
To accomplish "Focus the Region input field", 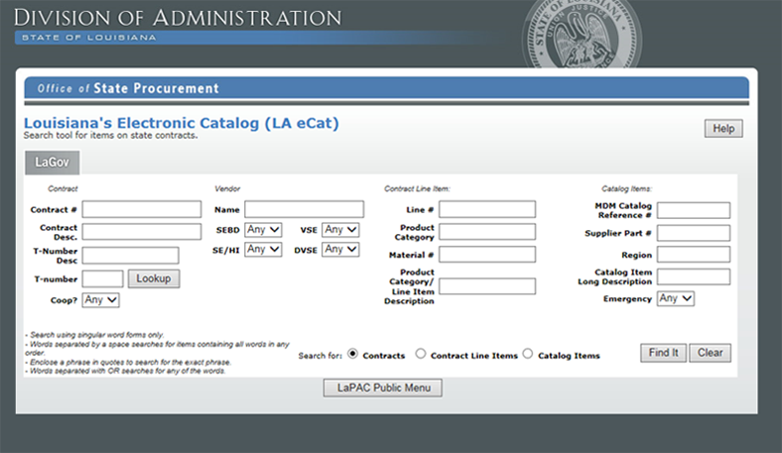I will (694, 254).
